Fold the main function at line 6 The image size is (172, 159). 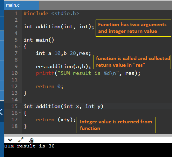[20, 46]
